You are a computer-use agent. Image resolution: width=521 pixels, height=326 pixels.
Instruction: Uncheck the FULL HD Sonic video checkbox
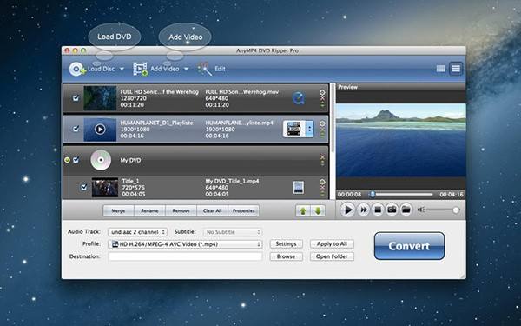tap(76, 97)
